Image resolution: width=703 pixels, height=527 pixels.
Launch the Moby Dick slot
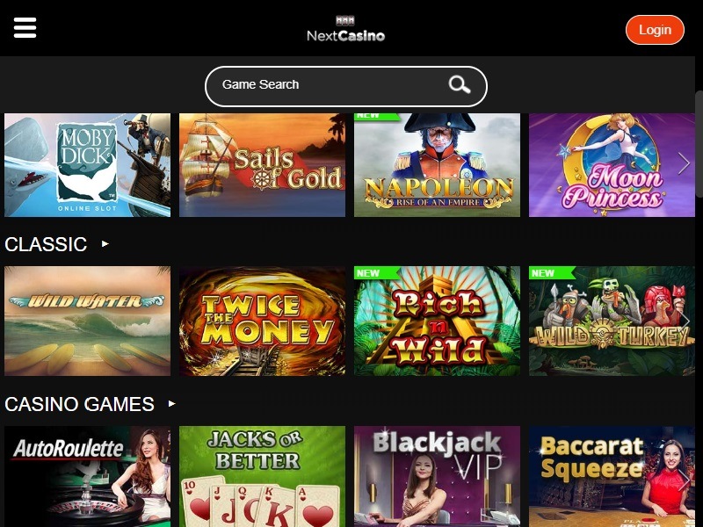point(87,165)
